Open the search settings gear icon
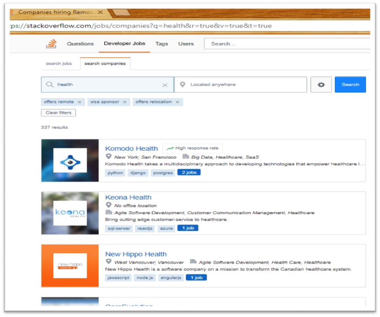Screen dimensions: 380x317 point(321,85)
